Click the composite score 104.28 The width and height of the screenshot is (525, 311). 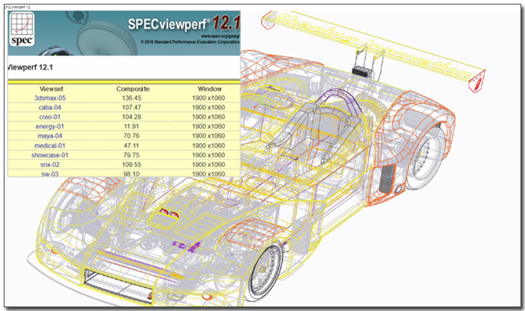pyautogui.click(x=131, y=117)
